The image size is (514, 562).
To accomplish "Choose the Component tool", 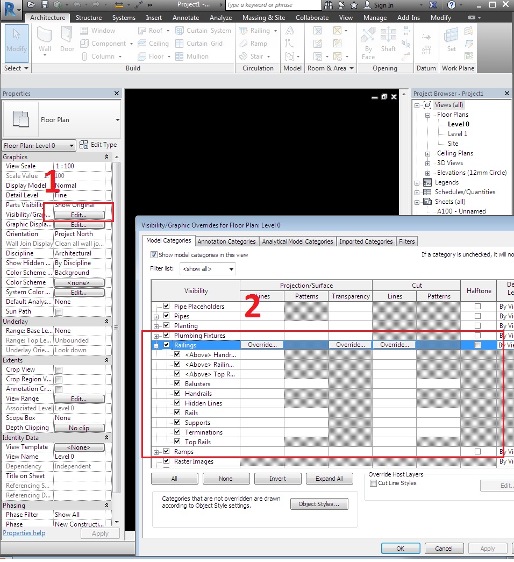I will [x=106, y=44].
